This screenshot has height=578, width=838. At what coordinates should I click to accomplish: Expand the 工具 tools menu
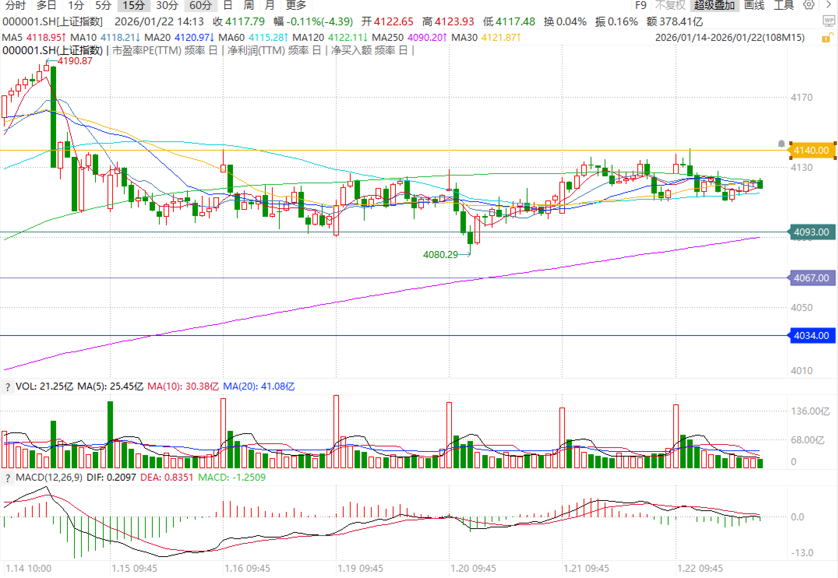[783, 5]
